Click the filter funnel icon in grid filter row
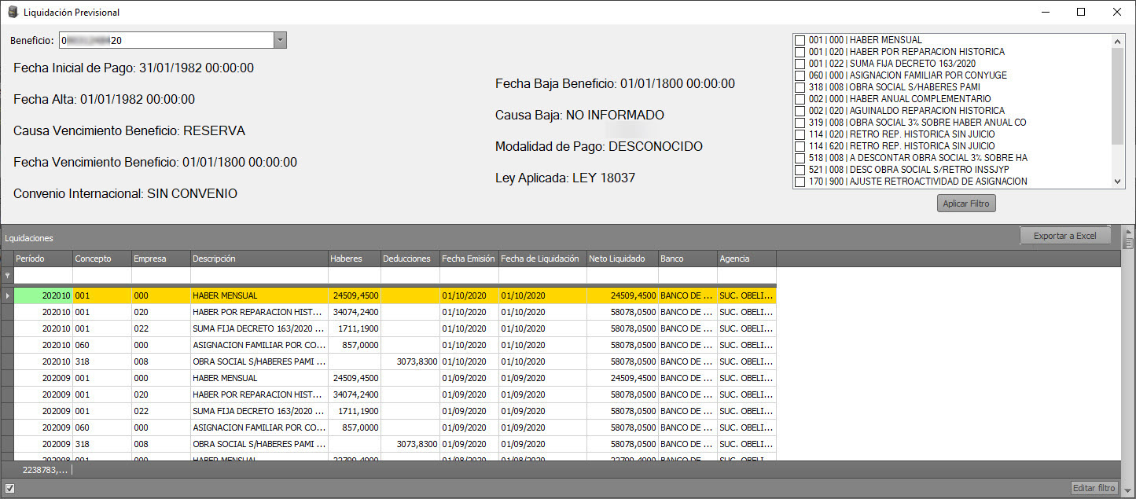Image resolution: width=1136 pixels, height=499 pixels. (x=7, y=276)
